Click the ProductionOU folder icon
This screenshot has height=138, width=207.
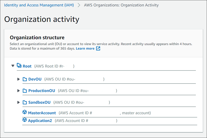[25, 91]
